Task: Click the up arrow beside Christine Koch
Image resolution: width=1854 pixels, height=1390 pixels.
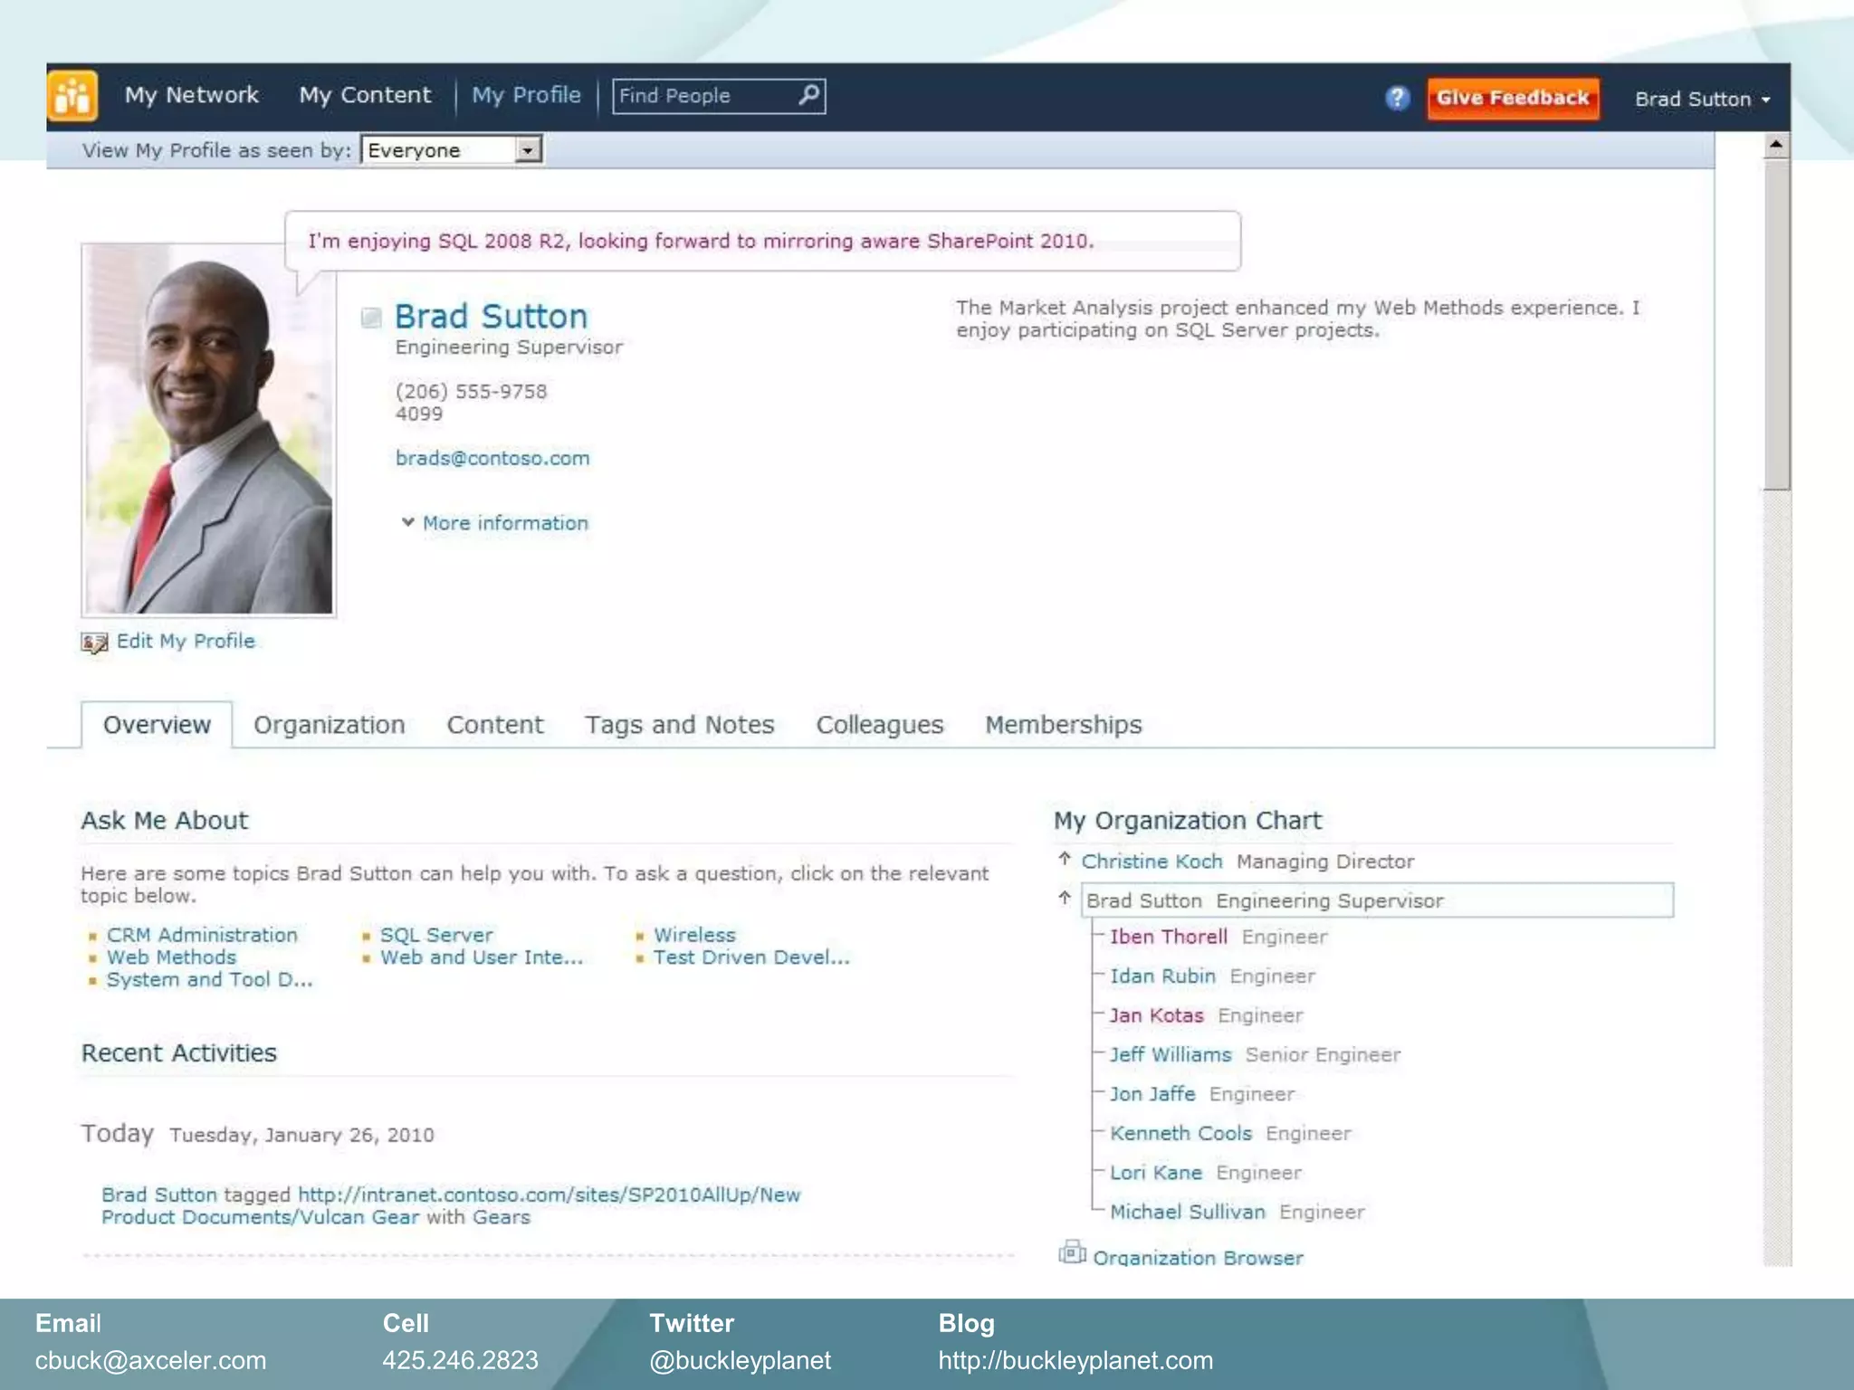Action: pos(1065,860)
